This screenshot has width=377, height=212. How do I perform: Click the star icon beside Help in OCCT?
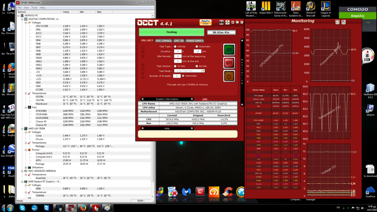click(x=142, y=128)
